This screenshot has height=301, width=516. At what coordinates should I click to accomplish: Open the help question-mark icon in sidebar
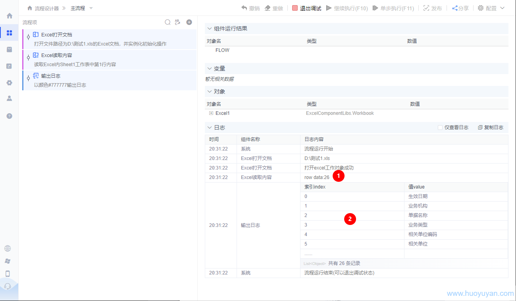tap(9, 116)
